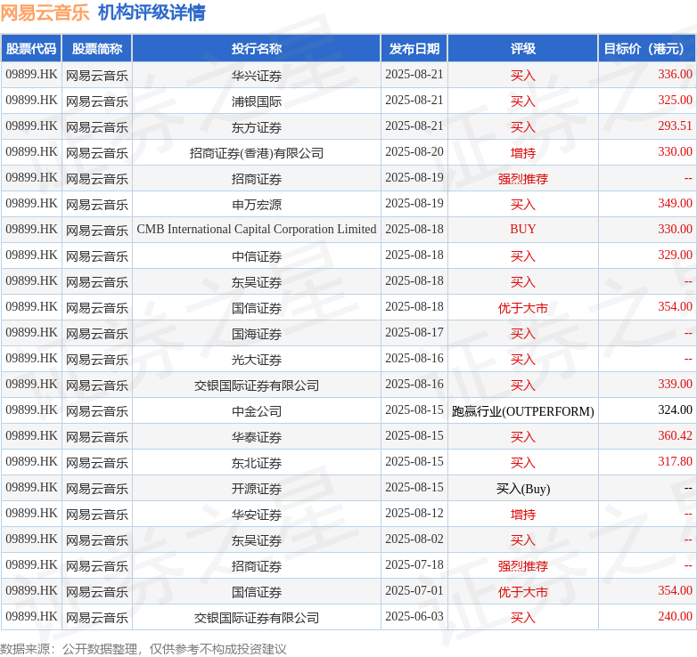Select the 东方证券 cell
Viewport: 697px width, 657px height.
257,126
